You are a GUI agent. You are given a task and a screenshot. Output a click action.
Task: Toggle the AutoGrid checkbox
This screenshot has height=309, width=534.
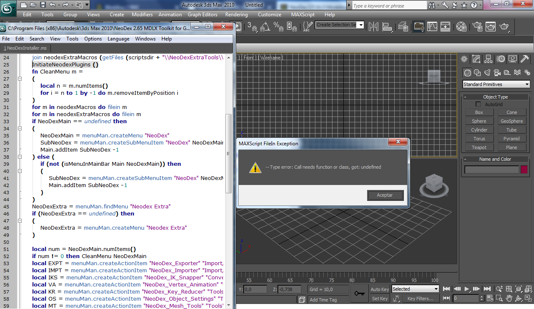click(x=479, y=104)
